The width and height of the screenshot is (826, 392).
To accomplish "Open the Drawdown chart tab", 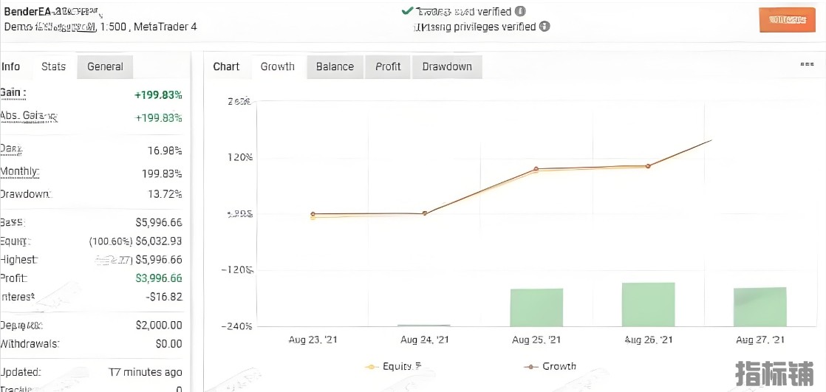I will click(447, 66).
